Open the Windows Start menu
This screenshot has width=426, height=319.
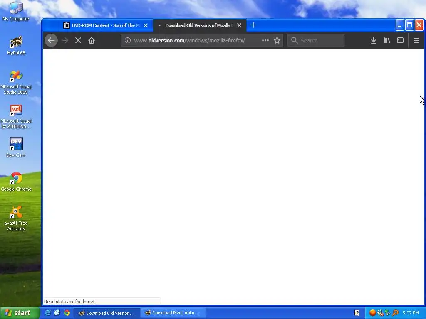[20, 313]
